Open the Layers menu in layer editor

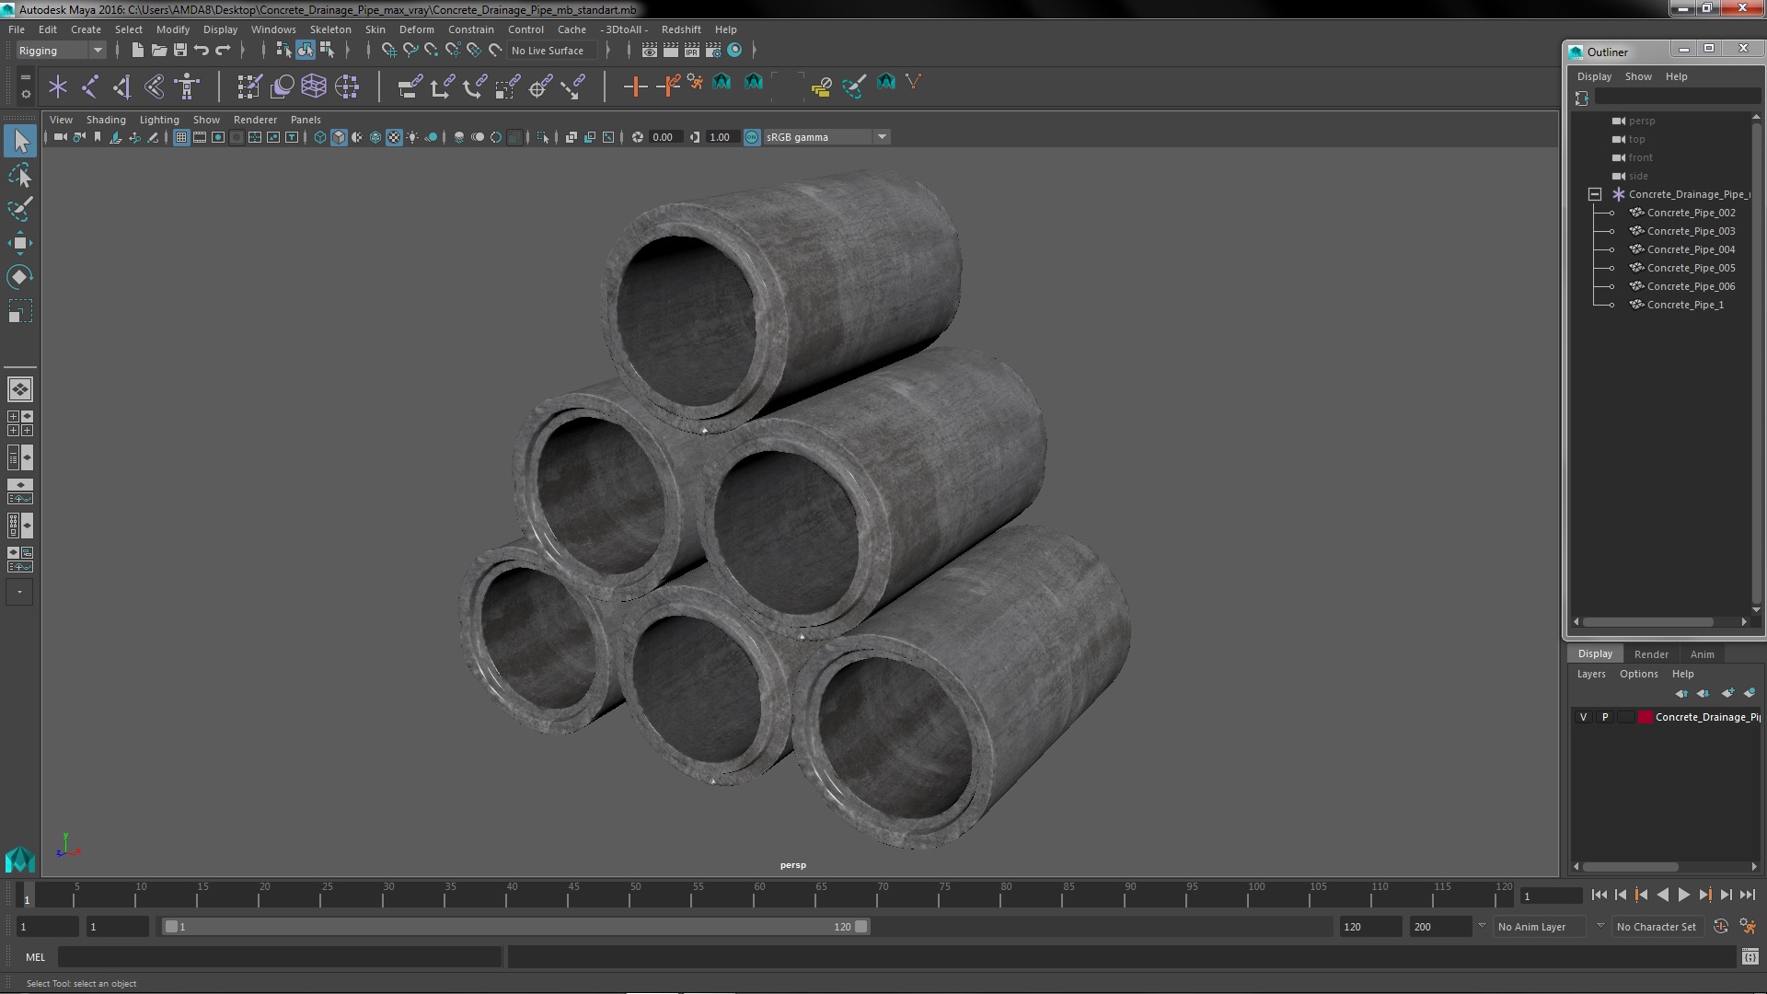pos(1591,674)
